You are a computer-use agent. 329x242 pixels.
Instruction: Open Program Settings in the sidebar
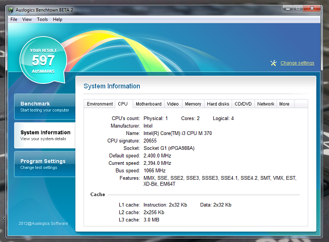click(x=45, y=164)
